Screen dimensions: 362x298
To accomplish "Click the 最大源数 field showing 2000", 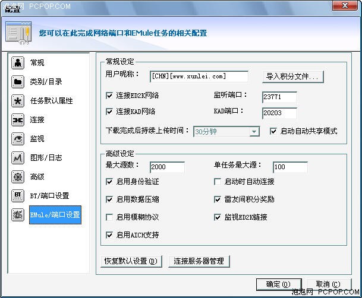I will click(167, 167).
